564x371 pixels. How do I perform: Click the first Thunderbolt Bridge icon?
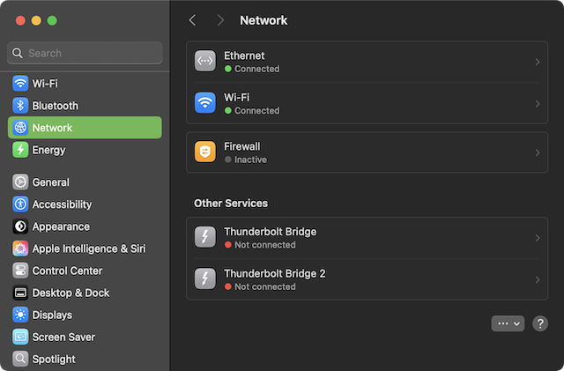(205, 238)
